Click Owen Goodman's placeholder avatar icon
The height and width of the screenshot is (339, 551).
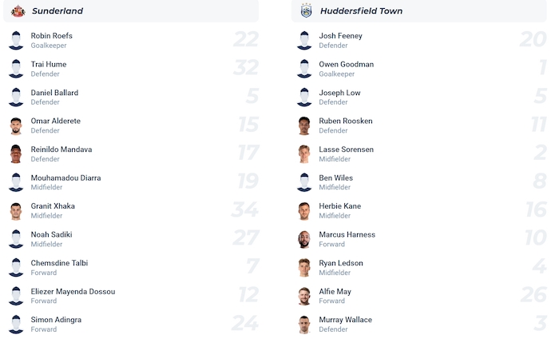tap(304, 69)
